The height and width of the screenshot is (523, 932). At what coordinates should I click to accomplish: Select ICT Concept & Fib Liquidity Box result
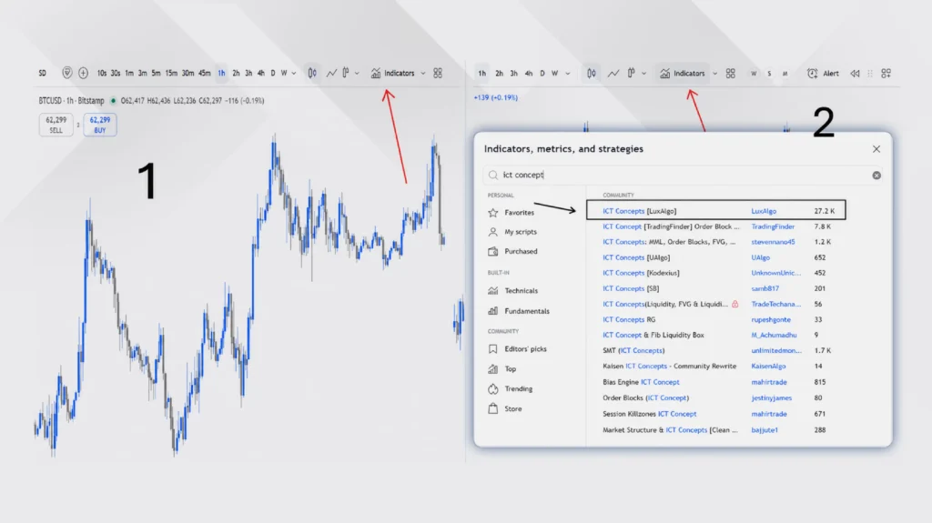653,336
